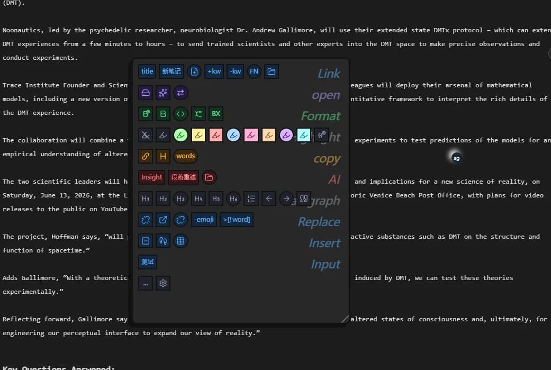Click the square minus insert icon
This screenshot has width=551, height=370.
(x=146, y=241)
